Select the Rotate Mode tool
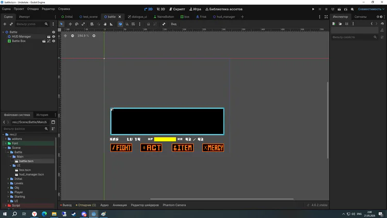The height and width of the screenshot is (218, 387). 77,24
